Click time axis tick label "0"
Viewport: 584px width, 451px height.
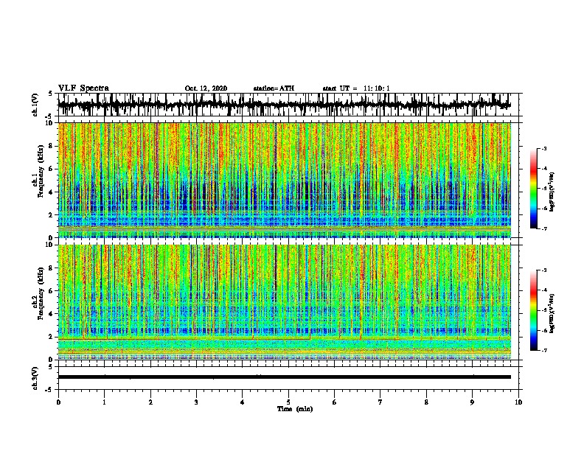58,402
